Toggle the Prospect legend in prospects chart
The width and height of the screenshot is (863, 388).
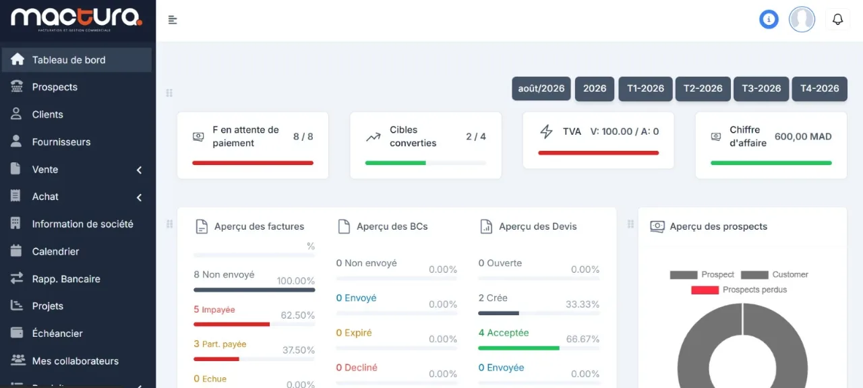coord(702,274)
